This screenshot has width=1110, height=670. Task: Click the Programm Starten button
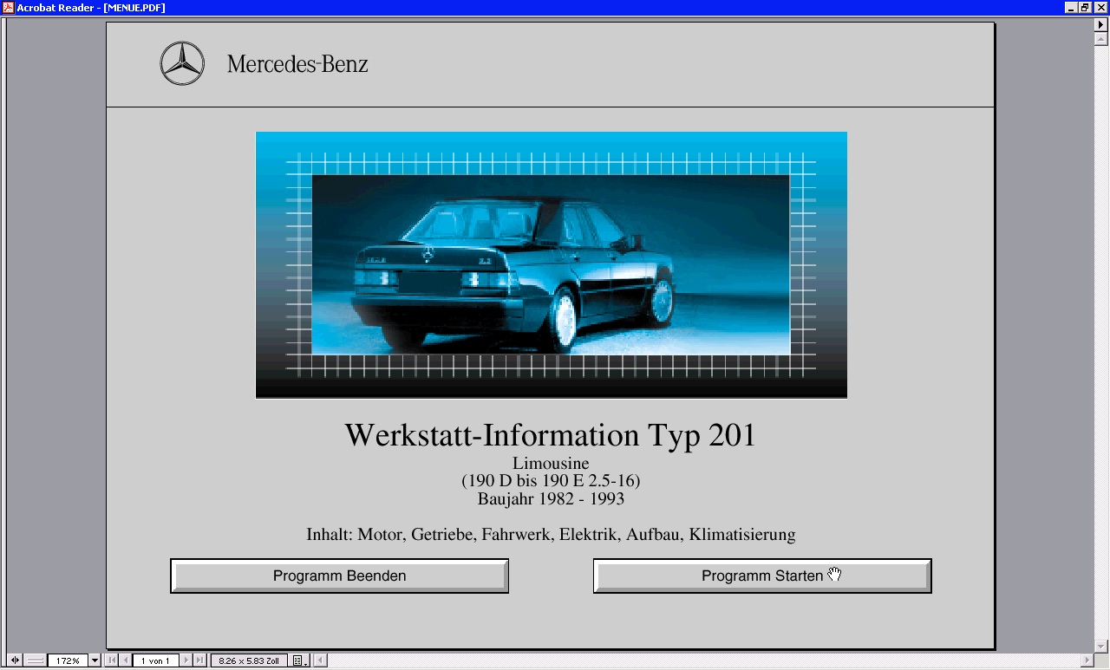pyautogui.click(x=762, y=576)
